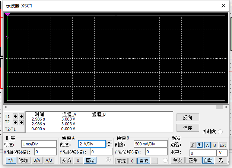Move cursor T1 right with arrow
This screenshot has height=168, width=232.
click(21, 116)
